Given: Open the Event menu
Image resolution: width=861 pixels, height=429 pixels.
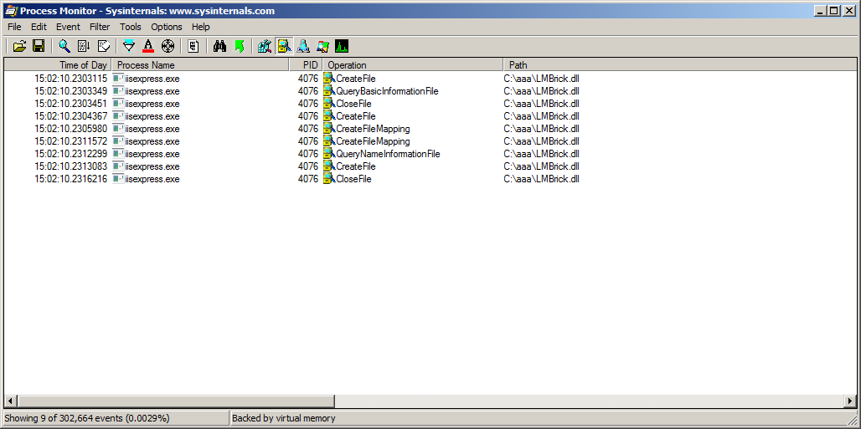Looking at the screenshot, I should pos(68,26).
